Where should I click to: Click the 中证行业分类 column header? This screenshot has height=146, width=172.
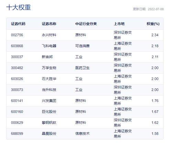[x=86, y=24]
